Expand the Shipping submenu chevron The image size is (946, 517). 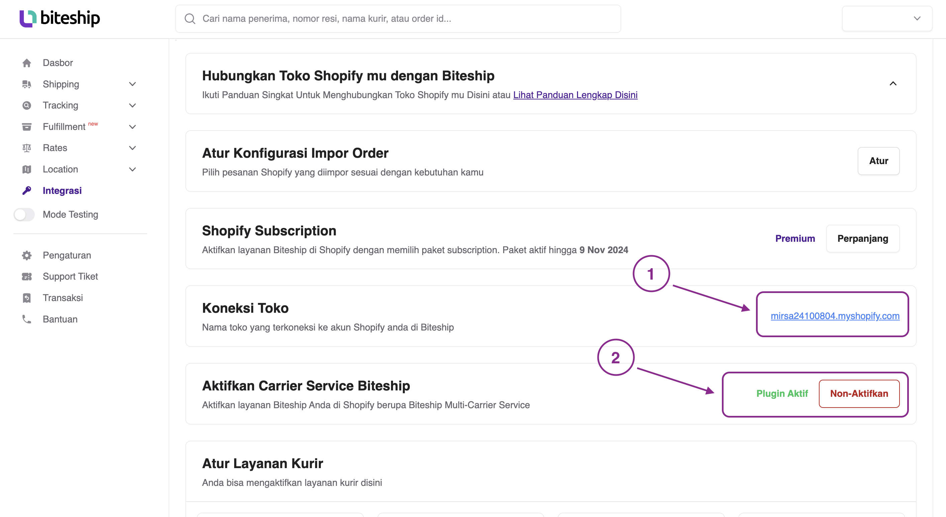132,84
